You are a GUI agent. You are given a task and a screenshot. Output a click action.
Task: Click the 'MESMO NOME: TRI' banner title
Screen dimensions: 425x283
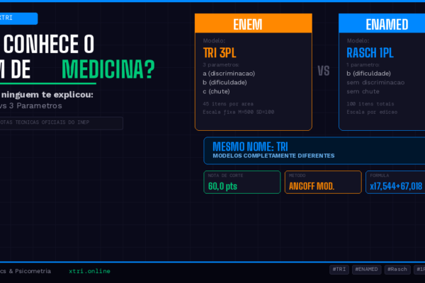click(x=250, y=146)
